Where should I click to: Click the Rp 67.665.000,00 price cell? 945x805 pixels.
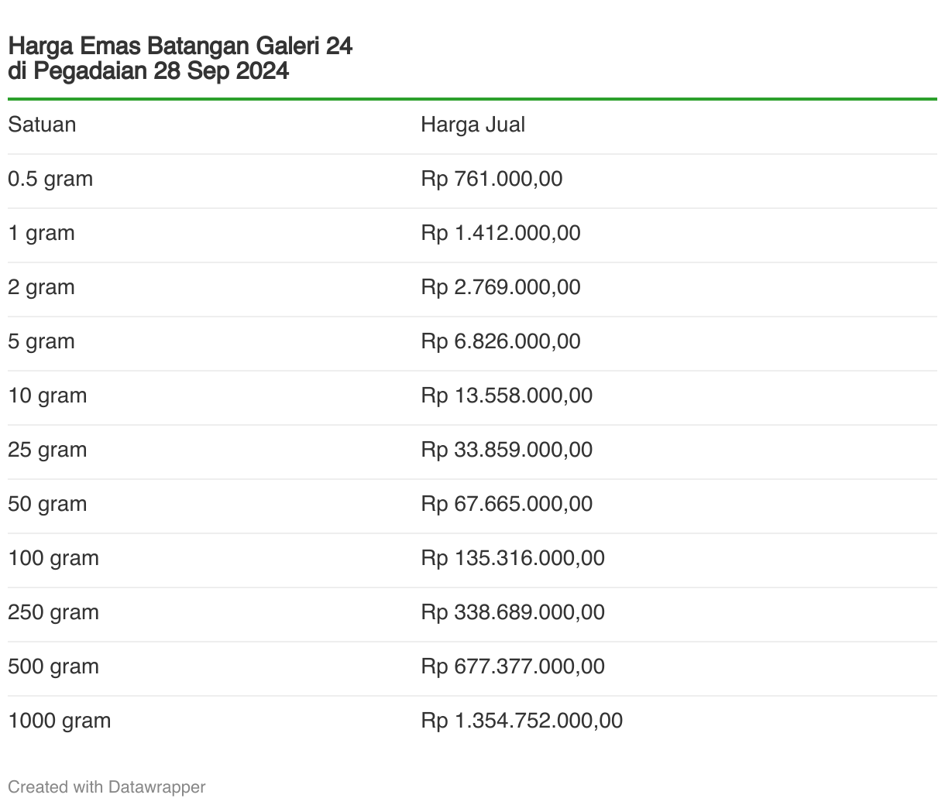point(507,504)
